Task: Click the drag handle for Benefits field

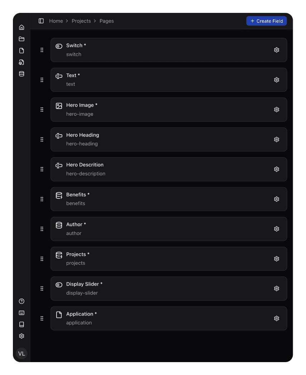Action: point(42,199)
